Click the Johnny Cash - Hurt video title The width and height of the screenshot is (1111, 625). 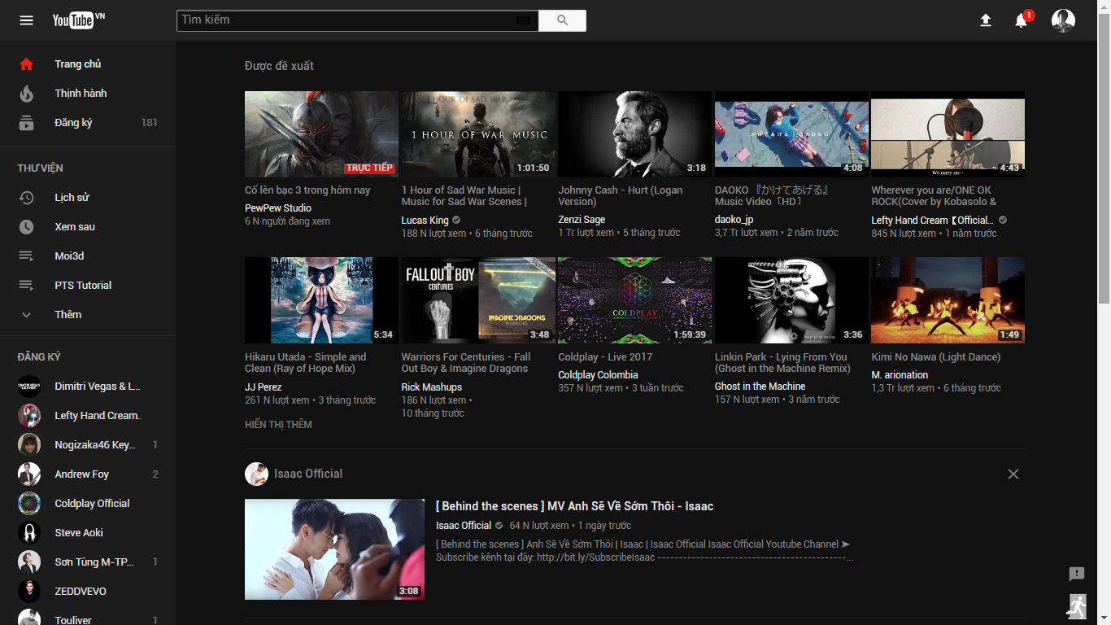pos(620,196)
